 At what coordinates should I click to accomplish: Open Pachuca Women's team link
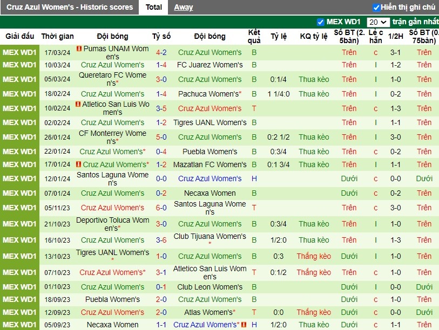[x=210, y=94]
